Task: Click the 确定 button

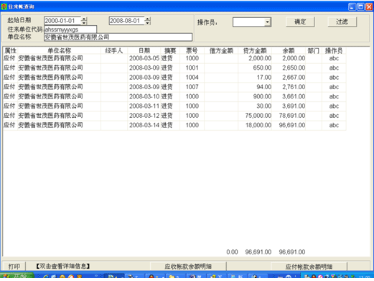Action: (x=300, y=22)
